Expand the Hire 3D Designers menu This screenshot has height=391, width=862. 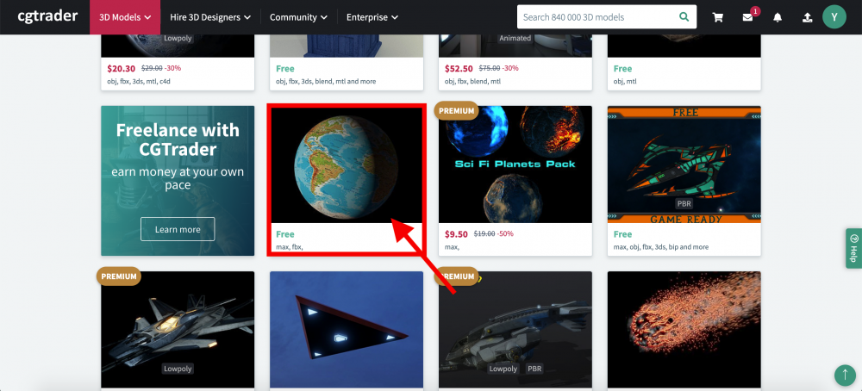click(x=210, y=17)
